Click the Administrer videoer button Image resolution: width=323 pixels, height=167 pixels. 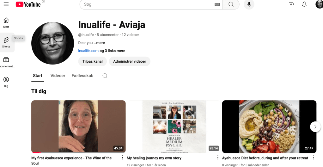(130, 61)
